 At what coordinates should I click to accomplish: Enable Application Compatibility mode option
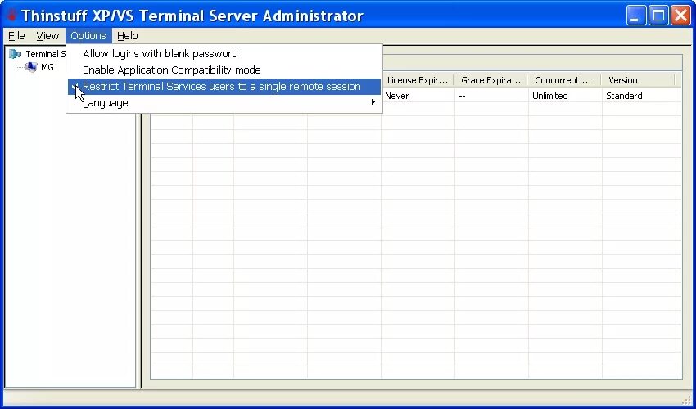pyautogui.click(x=224, y=70)
